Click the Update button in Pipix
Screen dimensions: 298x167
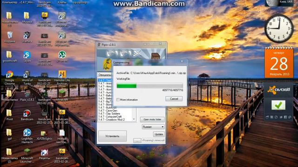coord(159,134)
